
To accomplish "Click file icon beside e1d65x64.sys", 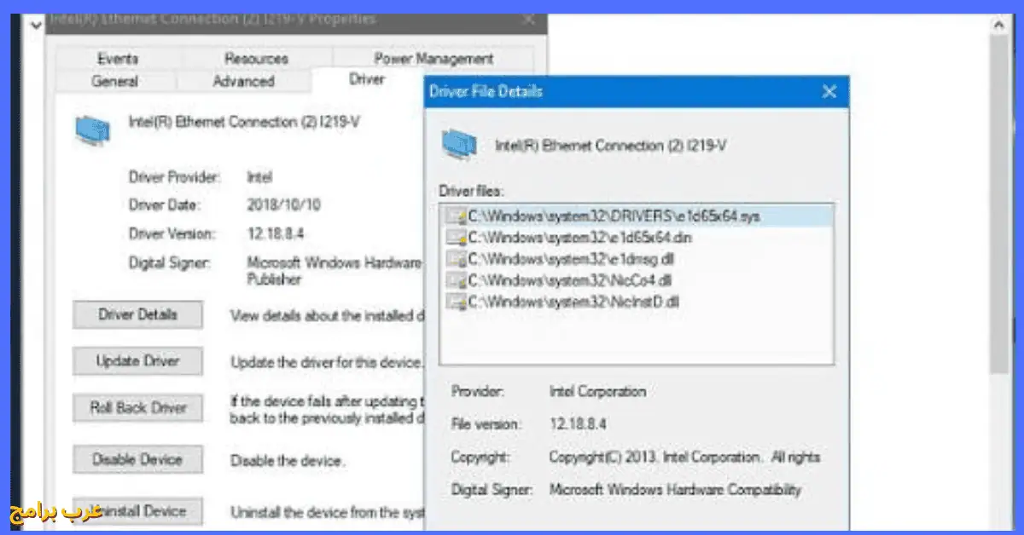I will [456, 216].
